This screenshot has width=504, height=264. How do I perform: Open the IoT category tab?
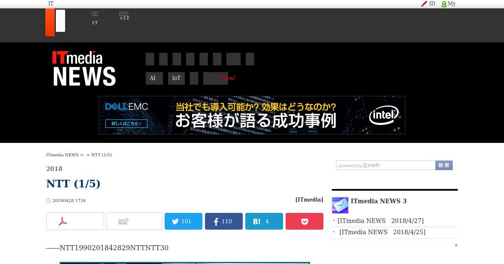(x=176, y=78)
